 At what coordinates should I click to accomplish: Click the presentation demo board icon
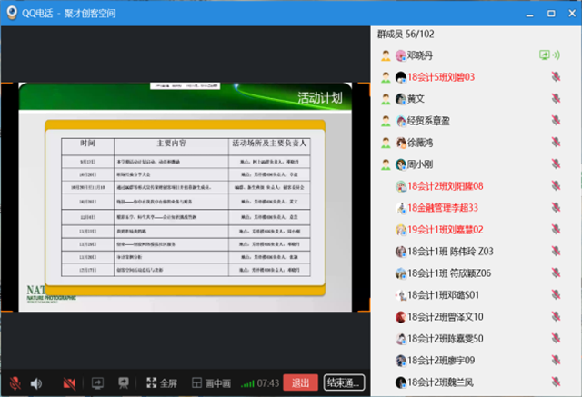click(121, 382)
